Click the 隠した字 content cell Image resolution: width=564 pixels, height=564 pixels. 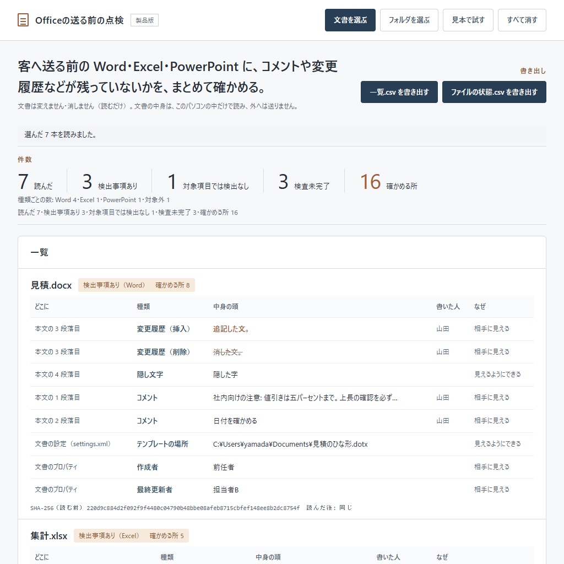pos(225,375)
